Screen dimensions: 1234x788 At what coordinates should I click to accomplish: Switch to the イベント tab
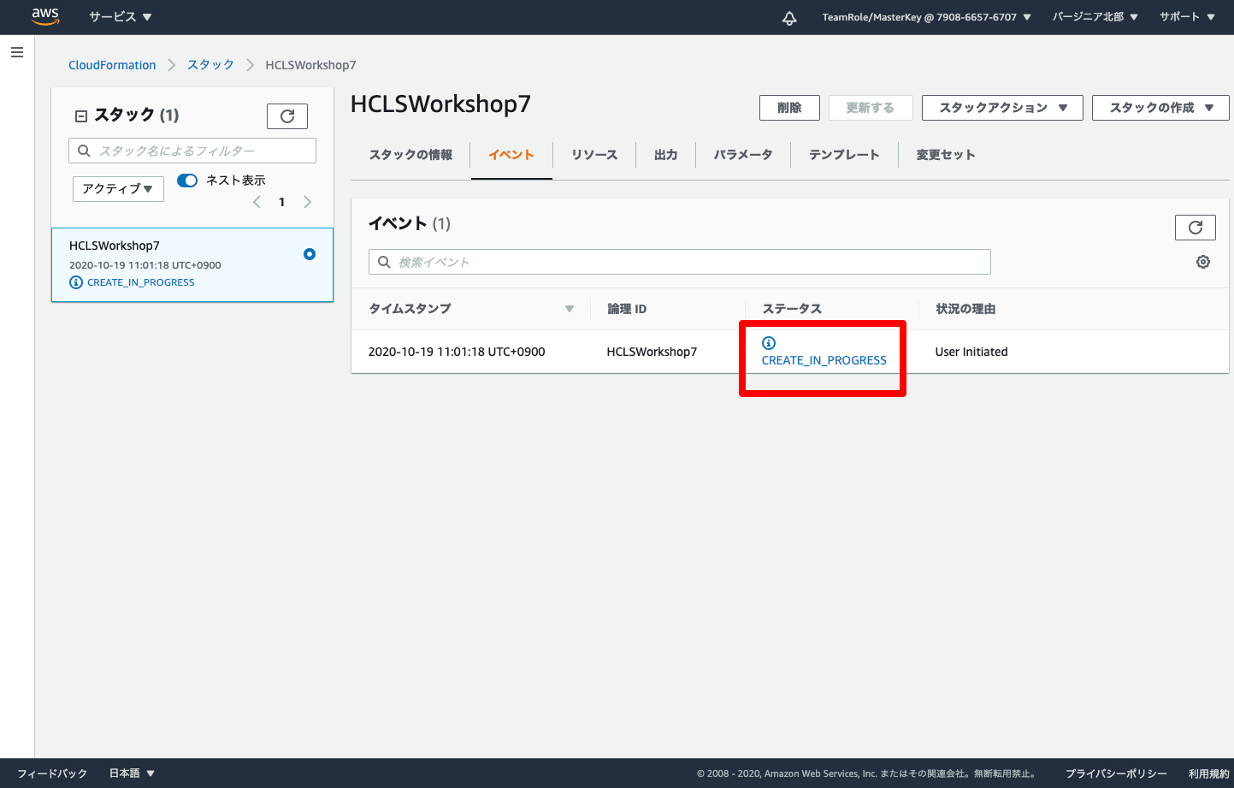coord(511,155)
